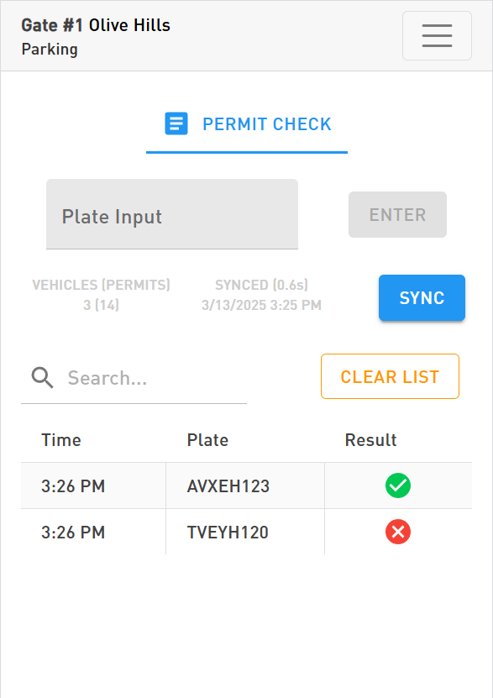Focus the Plate Input field
The height and width of the screenshot is (698, 493).
coord(172,214)
